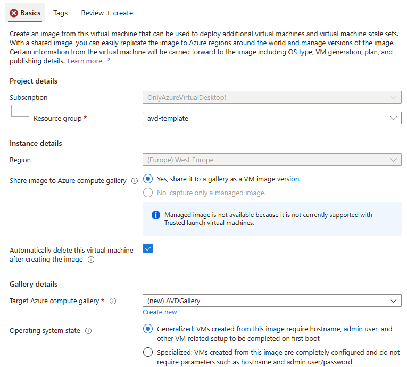Click the red error icon on Basics tab
407x367 pixels.
click(x=14, y=13)
